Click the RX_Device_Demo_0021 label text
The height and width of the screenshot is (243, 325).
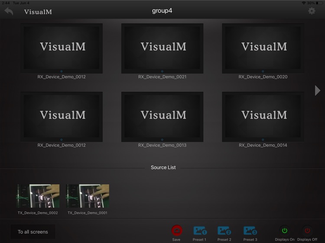pyautogui.click(x=162, y=77)
